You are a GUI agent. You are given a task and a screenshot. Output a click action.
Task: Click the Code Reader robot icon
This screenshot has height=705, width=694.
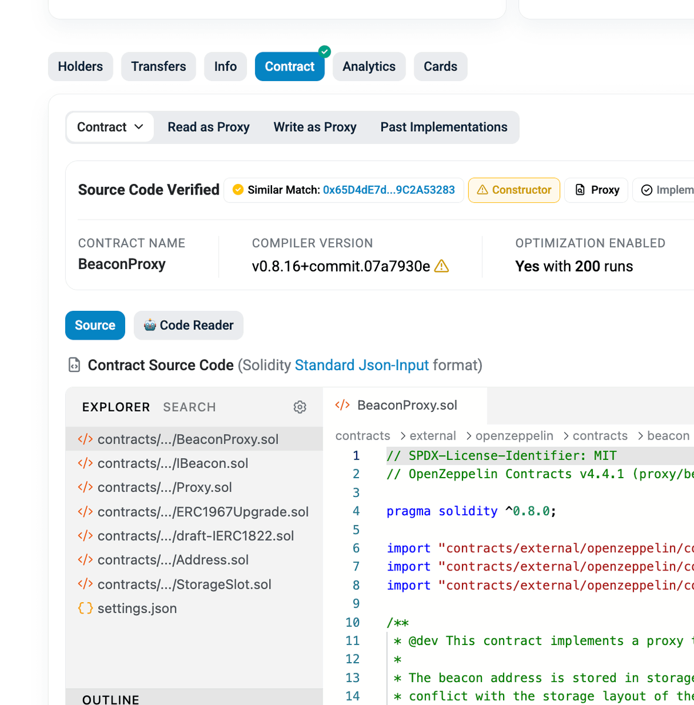click(x=150, y=325)
